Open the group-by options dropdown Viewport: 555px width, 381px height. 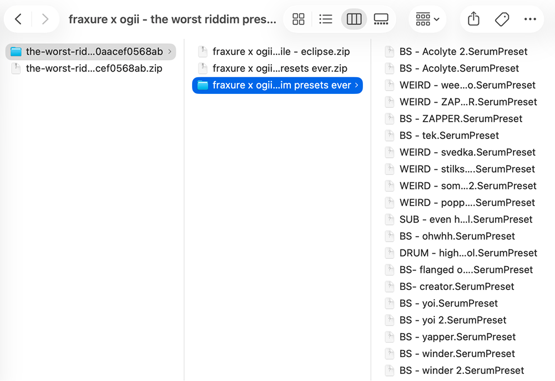[x=427, y=19]
